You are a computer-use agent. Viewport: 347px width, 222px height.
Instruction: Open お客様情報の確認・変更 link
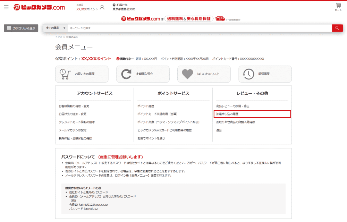(x=74, y=106)
